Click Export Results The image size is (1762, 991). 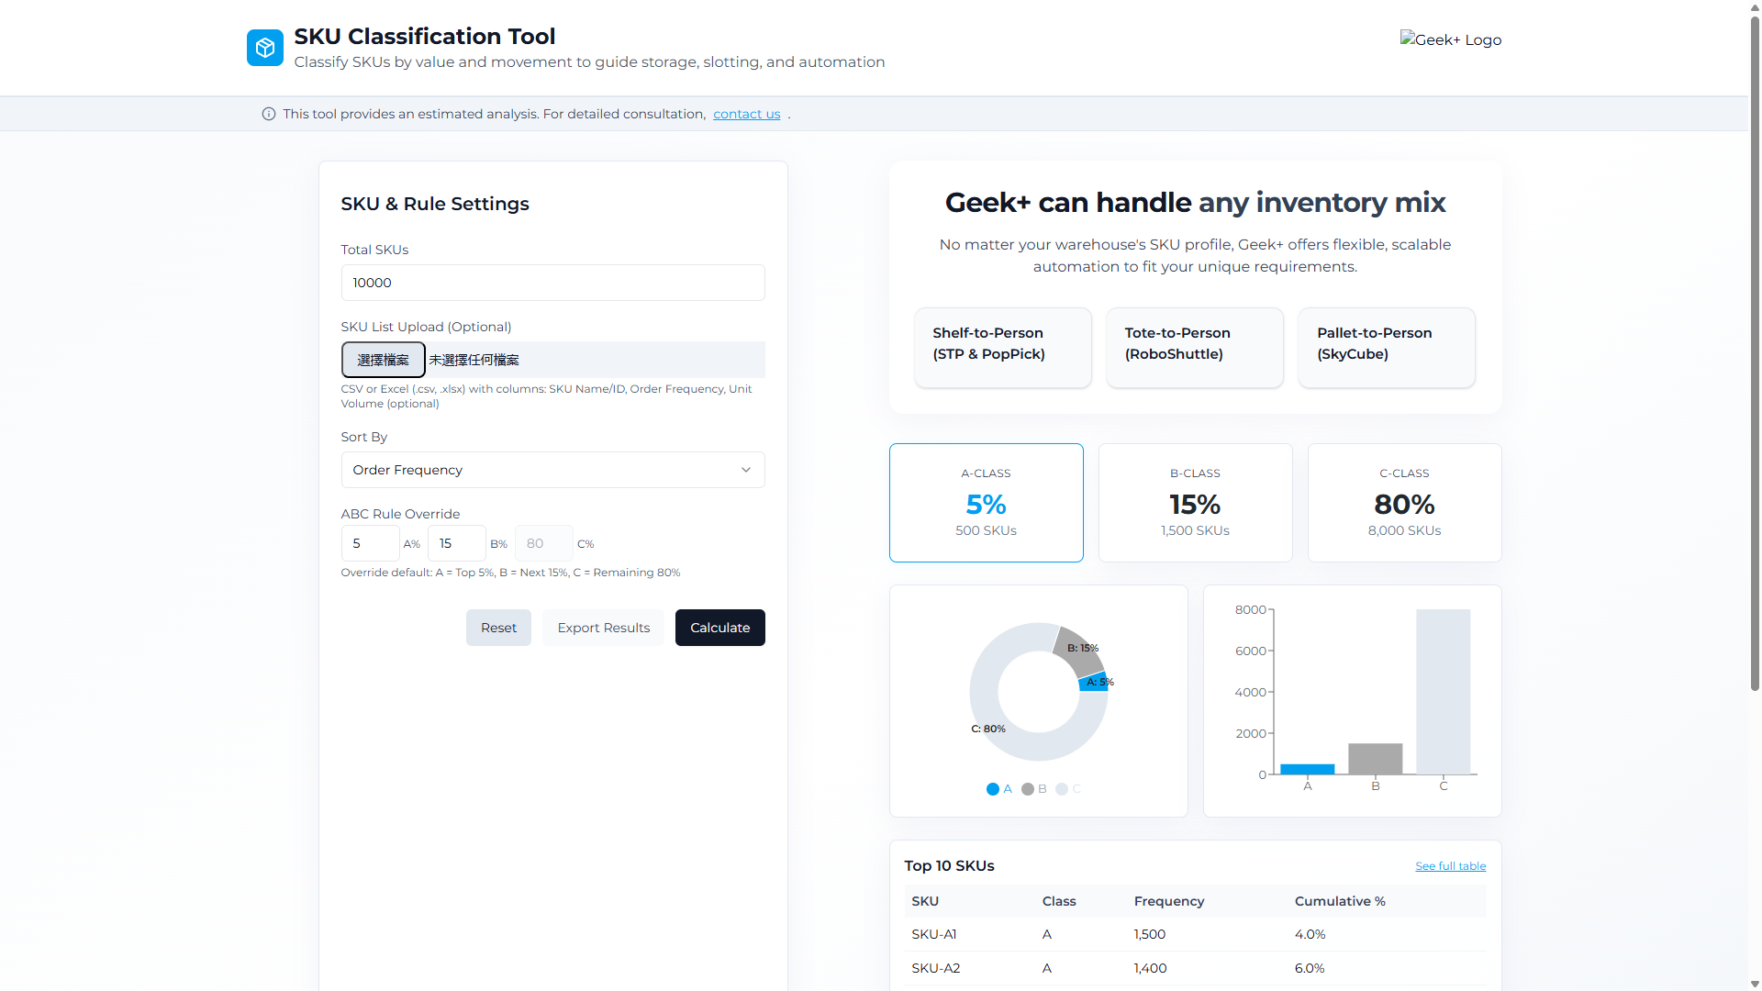[603, 628]
